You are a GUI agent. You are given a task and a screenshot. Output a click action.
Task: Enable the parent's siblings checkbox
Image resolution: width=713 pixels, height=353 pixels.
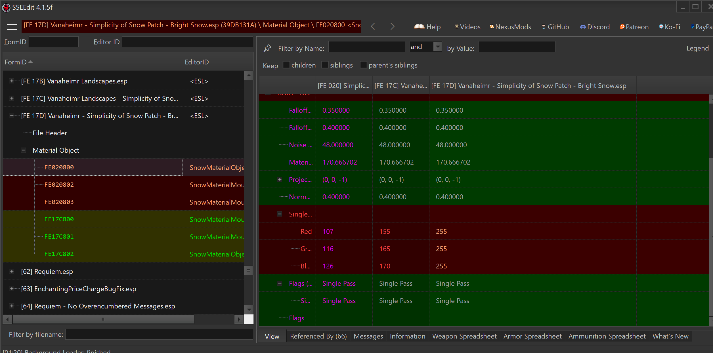364,65
